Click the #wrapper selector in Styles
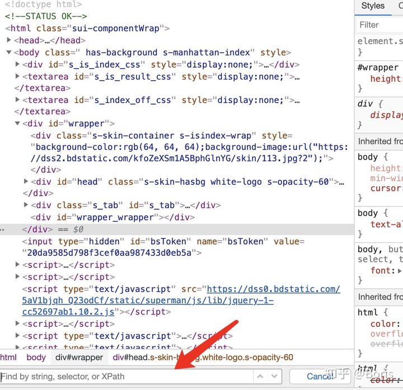This screenshot has height=390, width=403. click(x=378, y=67)
